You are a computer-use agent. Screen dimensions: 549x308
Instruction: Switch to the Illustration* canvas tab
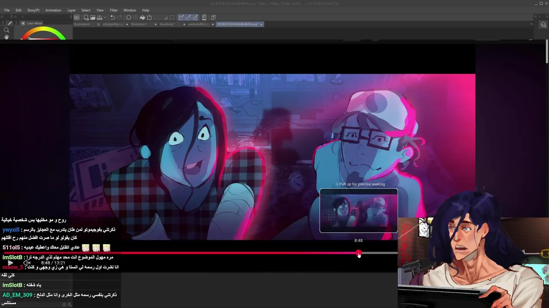139,24
